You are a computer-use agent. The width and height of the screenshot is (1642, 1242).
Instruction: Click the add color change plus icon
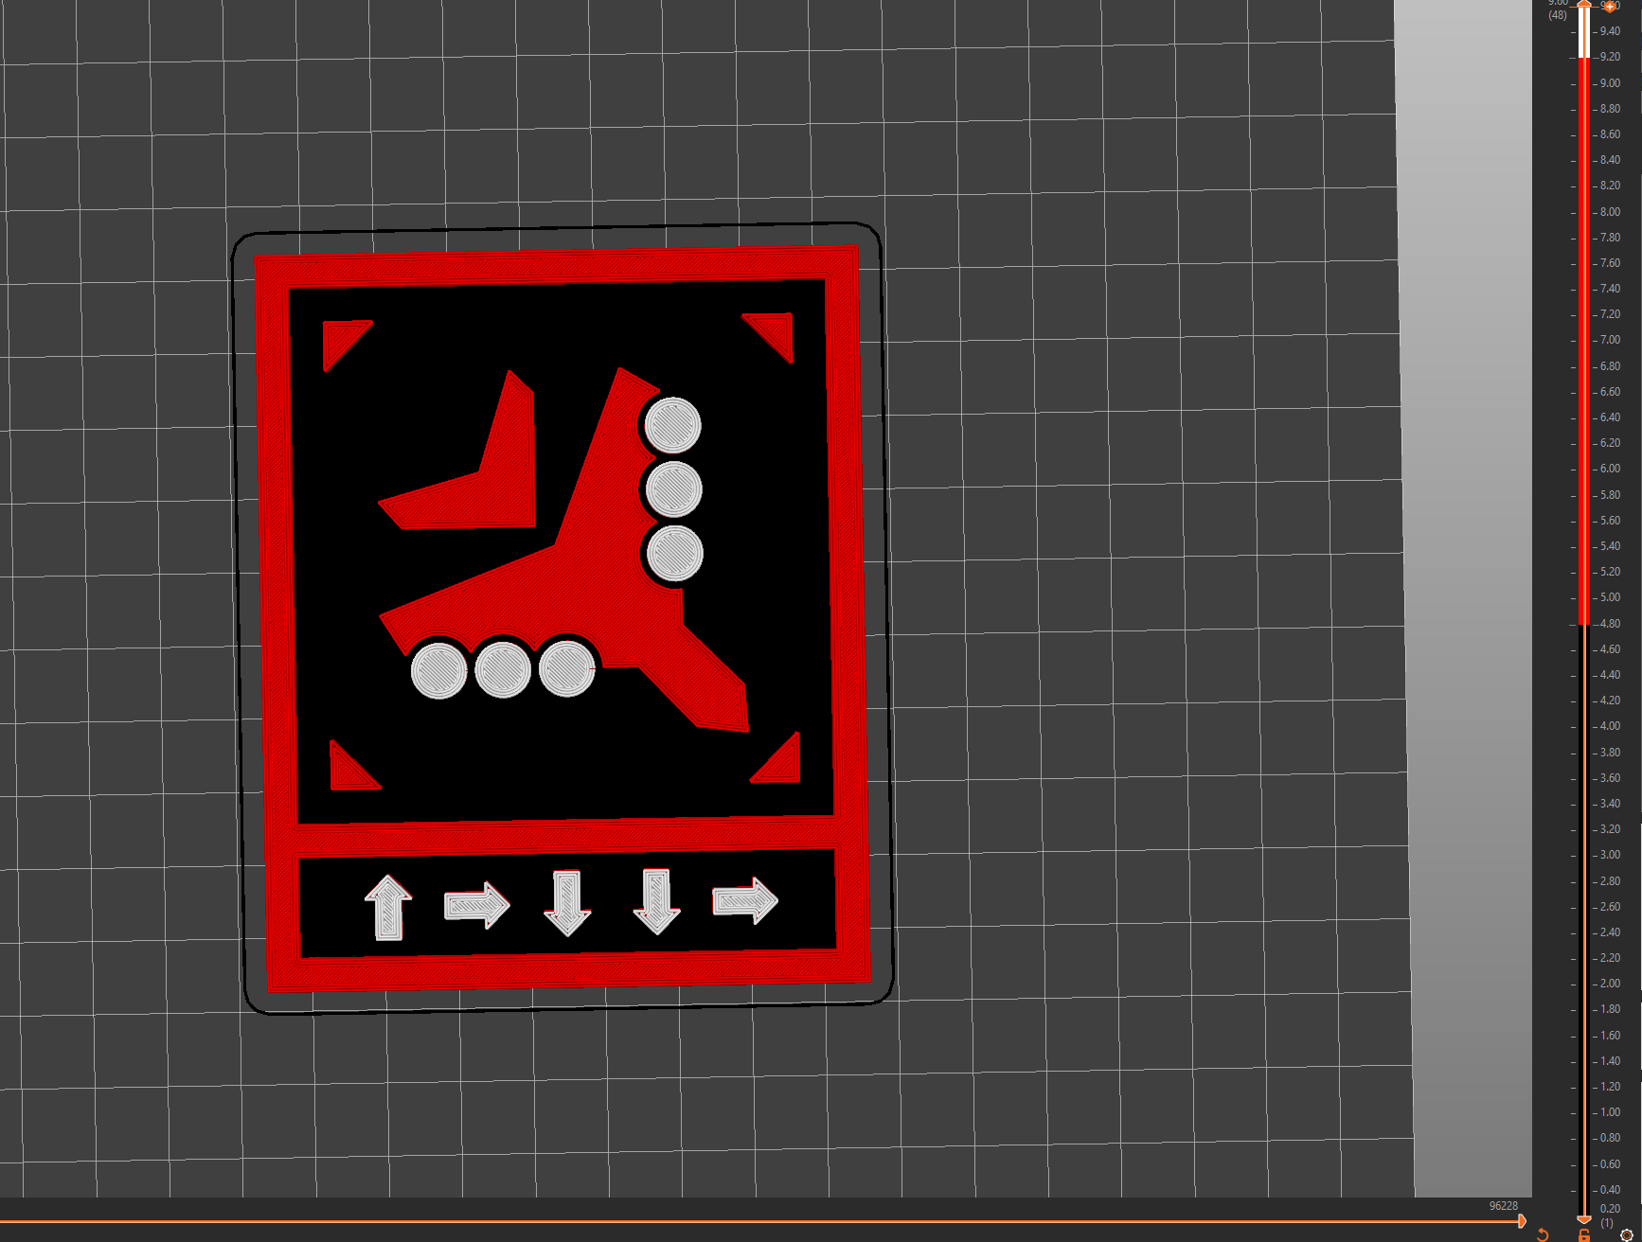1609,7
